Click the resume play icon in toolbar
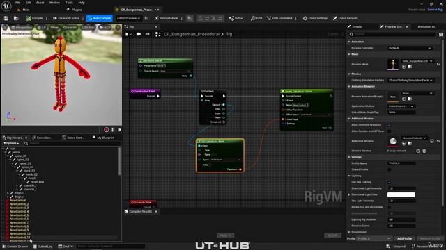 pos(190,18)
